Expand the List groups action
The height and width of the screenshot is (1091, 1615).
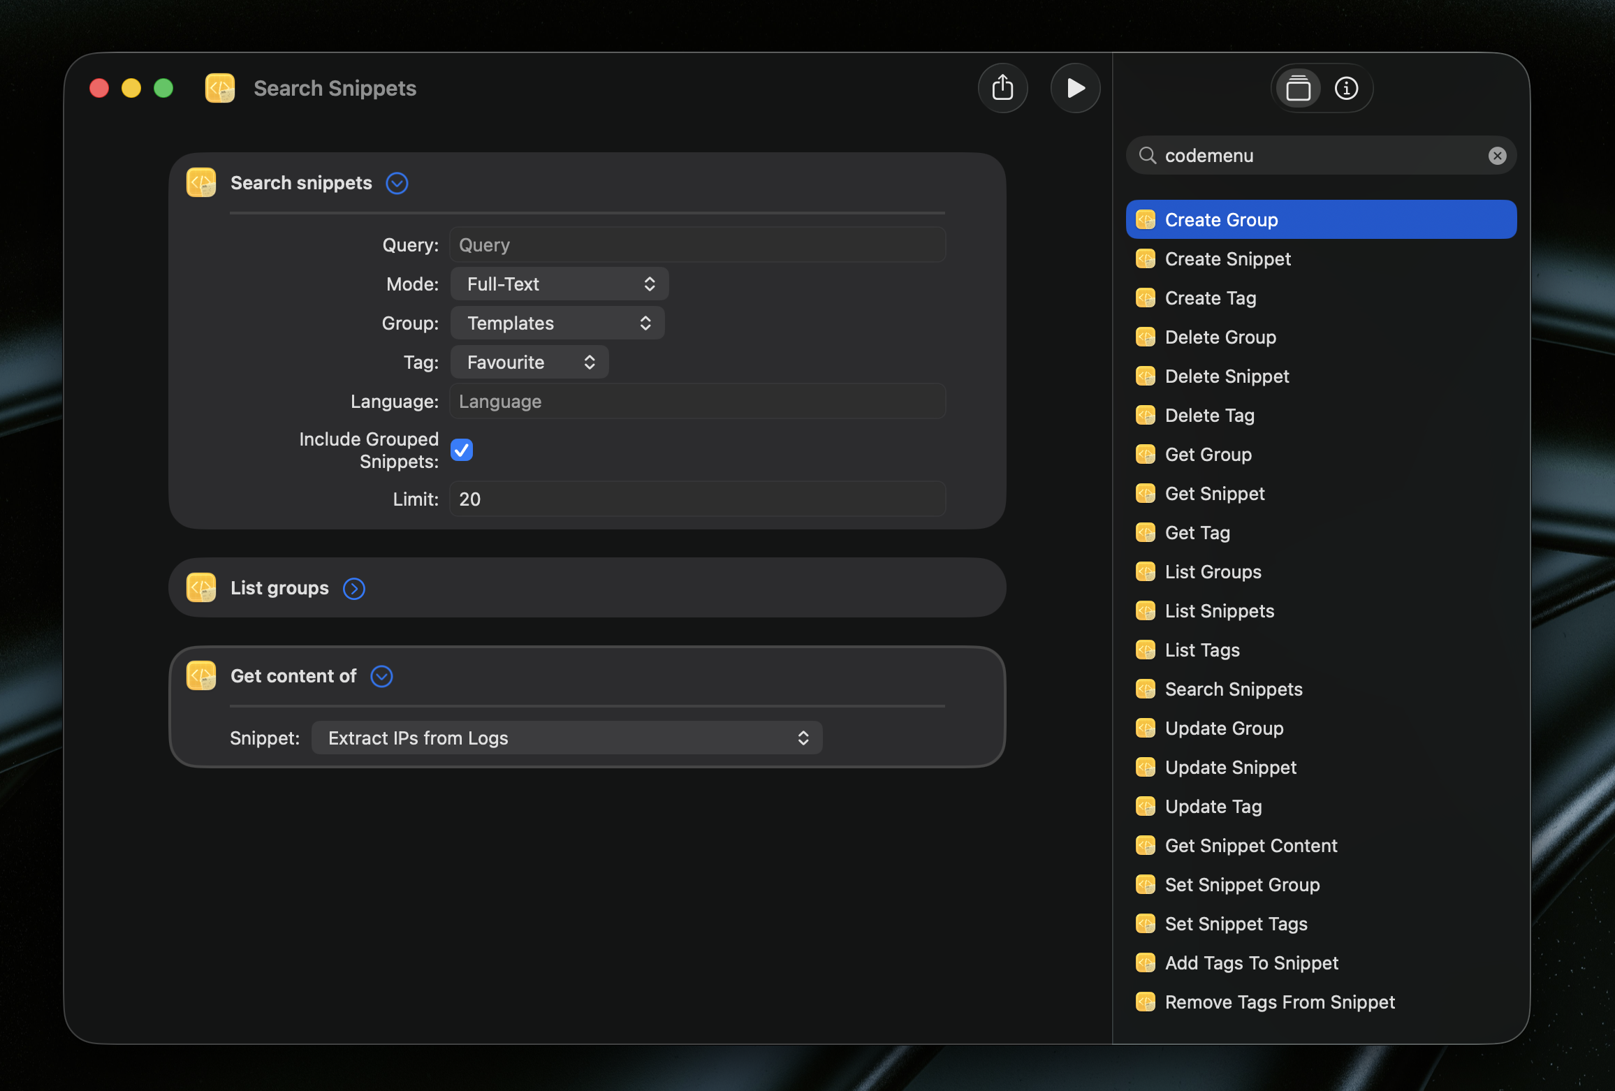pyautogui.click(x=354, y=588)
